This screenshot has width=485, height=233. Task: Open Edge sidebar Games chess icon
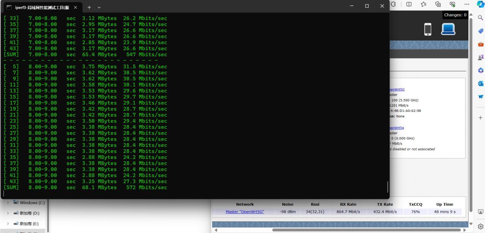(x=480, y=57)
